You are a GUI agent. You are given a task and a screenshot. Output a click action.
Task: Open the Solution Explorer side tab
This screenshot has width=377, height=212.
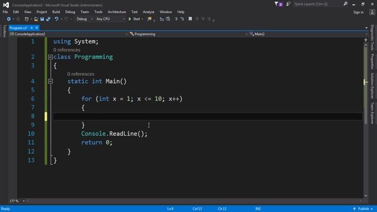(x=372, y=86)
